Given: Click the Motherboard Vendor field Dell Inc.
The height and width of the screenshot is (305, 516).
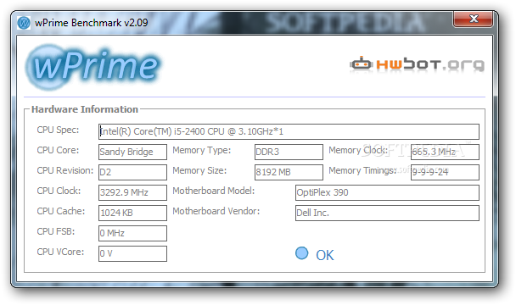Looking at the screenshot, I should 387,213.
